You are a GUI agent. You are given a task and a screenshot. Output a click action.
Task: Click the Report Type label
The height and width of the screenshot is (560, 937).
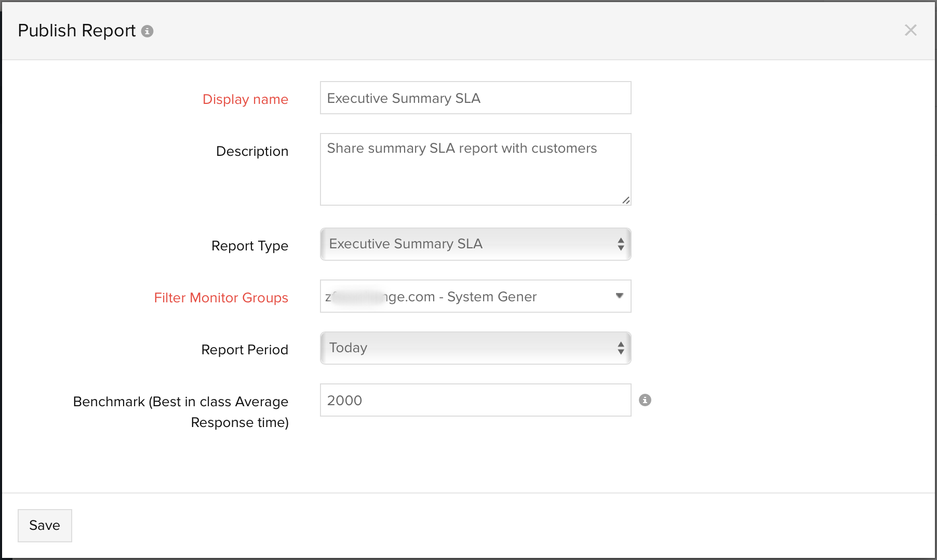click(249, 246)
